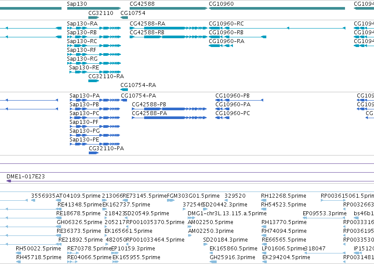Click the CG10754-RA transcript

[x=124, y=90]
